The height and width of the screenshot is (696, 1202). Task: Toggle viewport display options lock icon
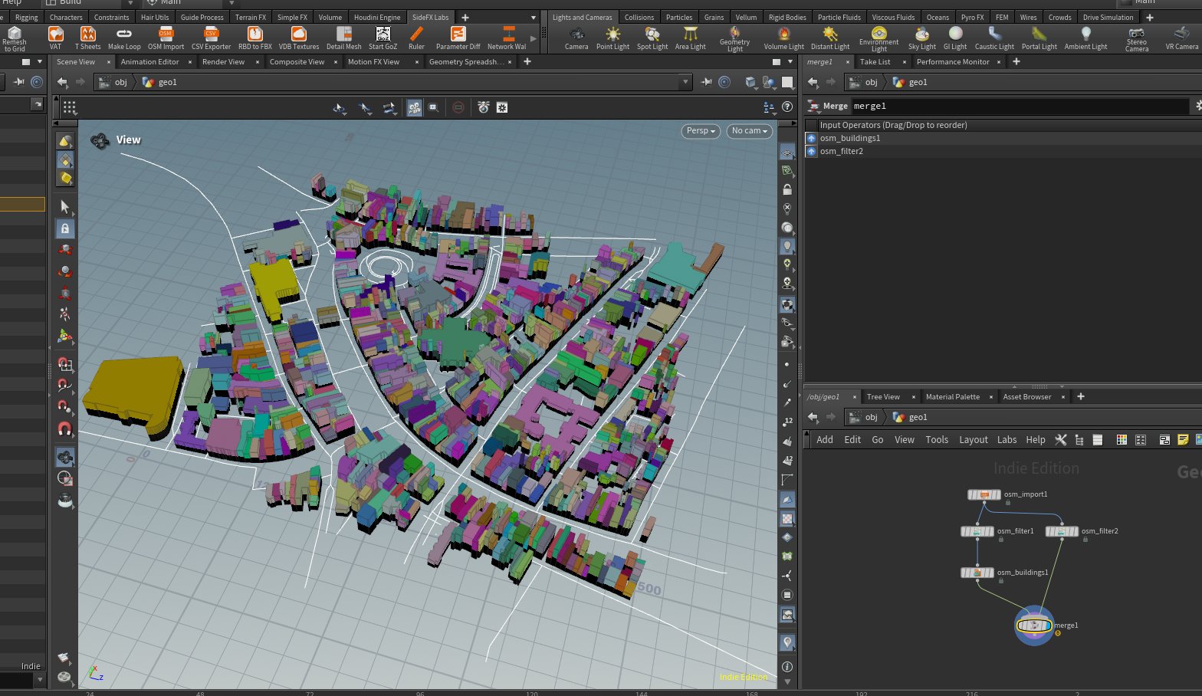coord(787,189)
